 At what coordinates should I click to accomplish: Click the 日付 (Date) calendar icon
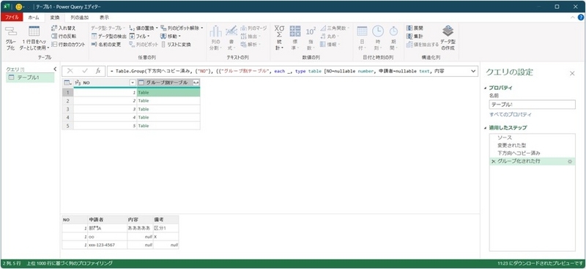362,31
